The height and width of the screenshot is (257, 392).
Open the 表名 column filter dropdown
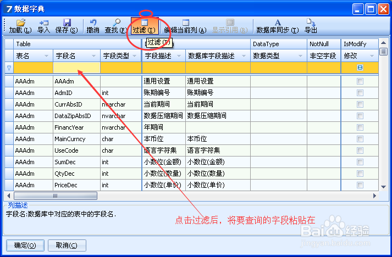(47, 56)
